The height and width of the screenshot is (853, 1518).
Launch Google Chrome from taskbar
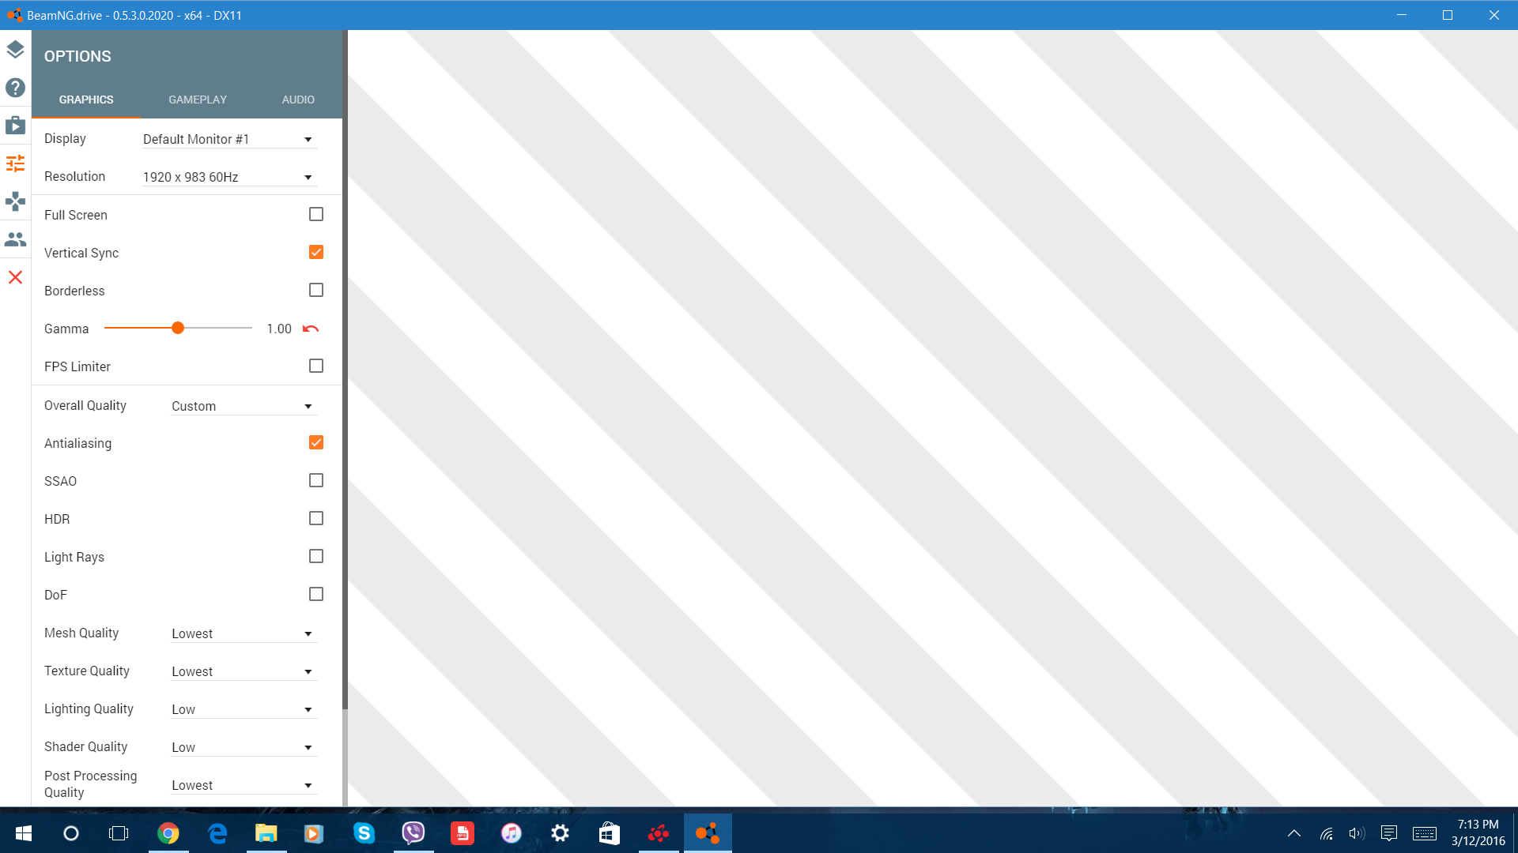[x=168, y=833]
